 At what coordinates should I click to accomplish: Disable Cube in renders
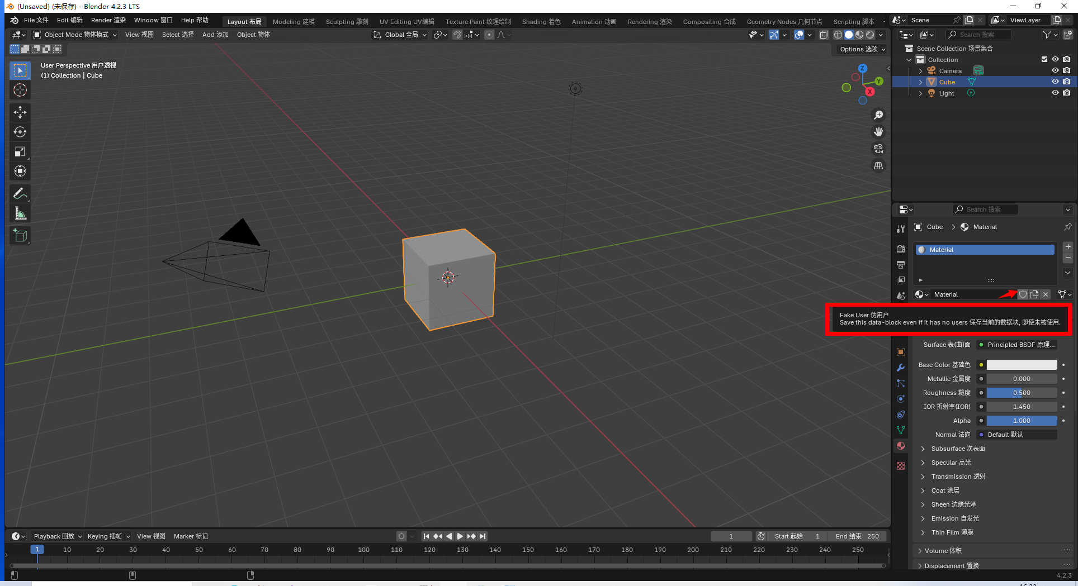tap(1067, 82)
